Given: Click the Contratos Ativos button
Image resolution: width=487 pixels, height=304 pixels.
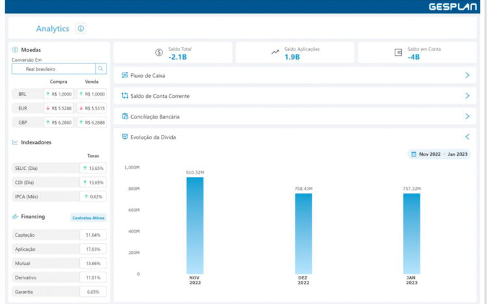Looking at the screenshot, I should [88, 218].
